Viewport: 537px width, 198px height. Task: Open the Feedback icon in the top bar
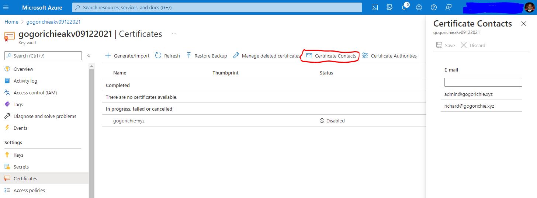point(448,7)
